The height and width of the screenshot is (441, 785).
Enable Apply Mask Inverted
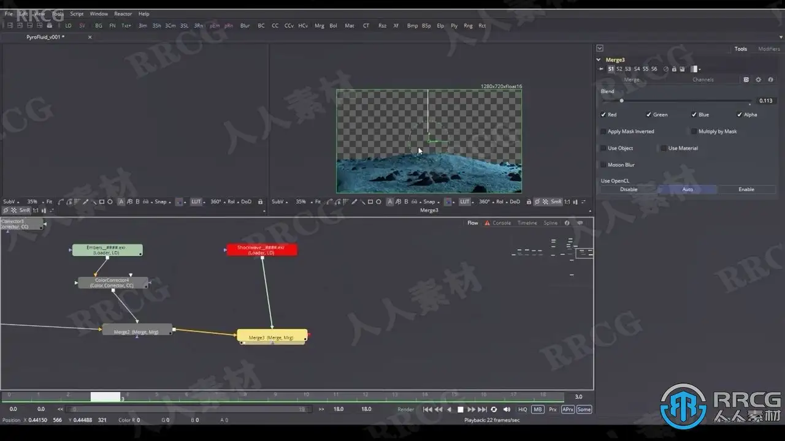point(603,132)
